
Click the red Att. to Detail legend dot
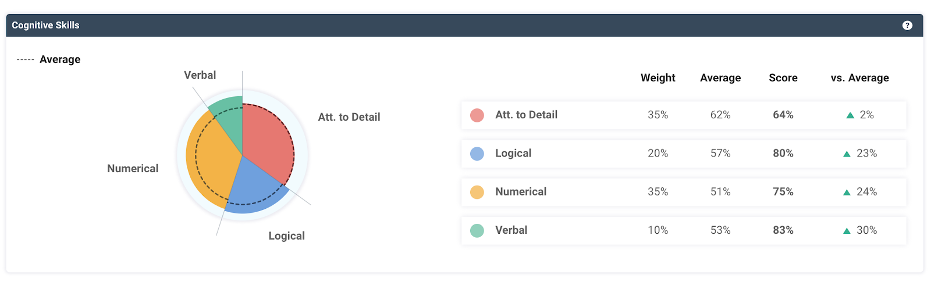point(477,115)
